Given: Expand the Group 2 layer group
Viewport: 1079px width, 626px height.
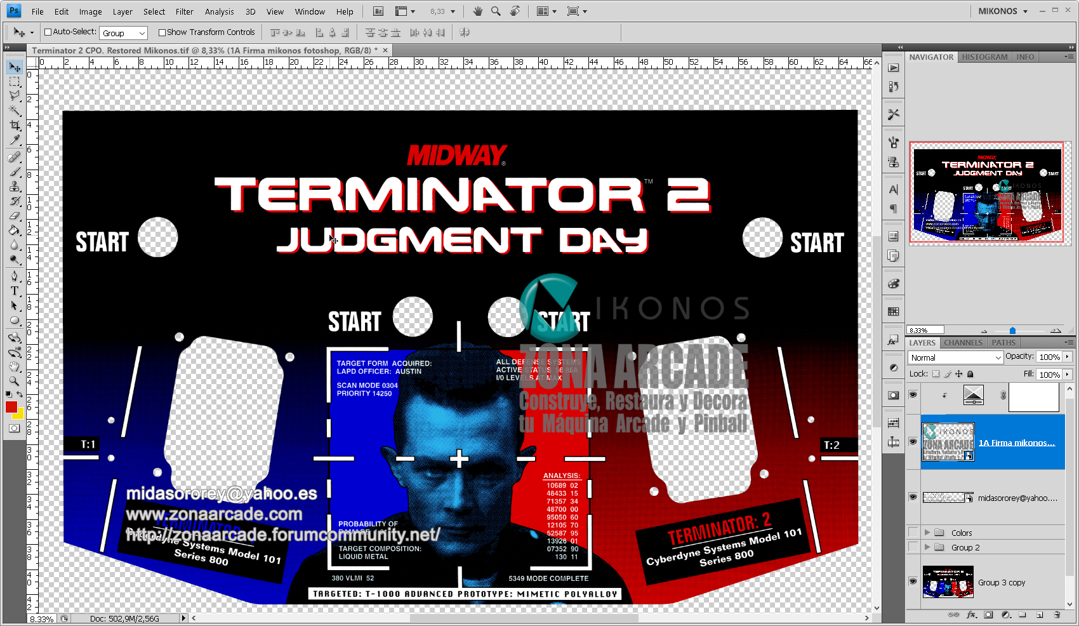Looking at the screenshot, I should pos(928,547).
